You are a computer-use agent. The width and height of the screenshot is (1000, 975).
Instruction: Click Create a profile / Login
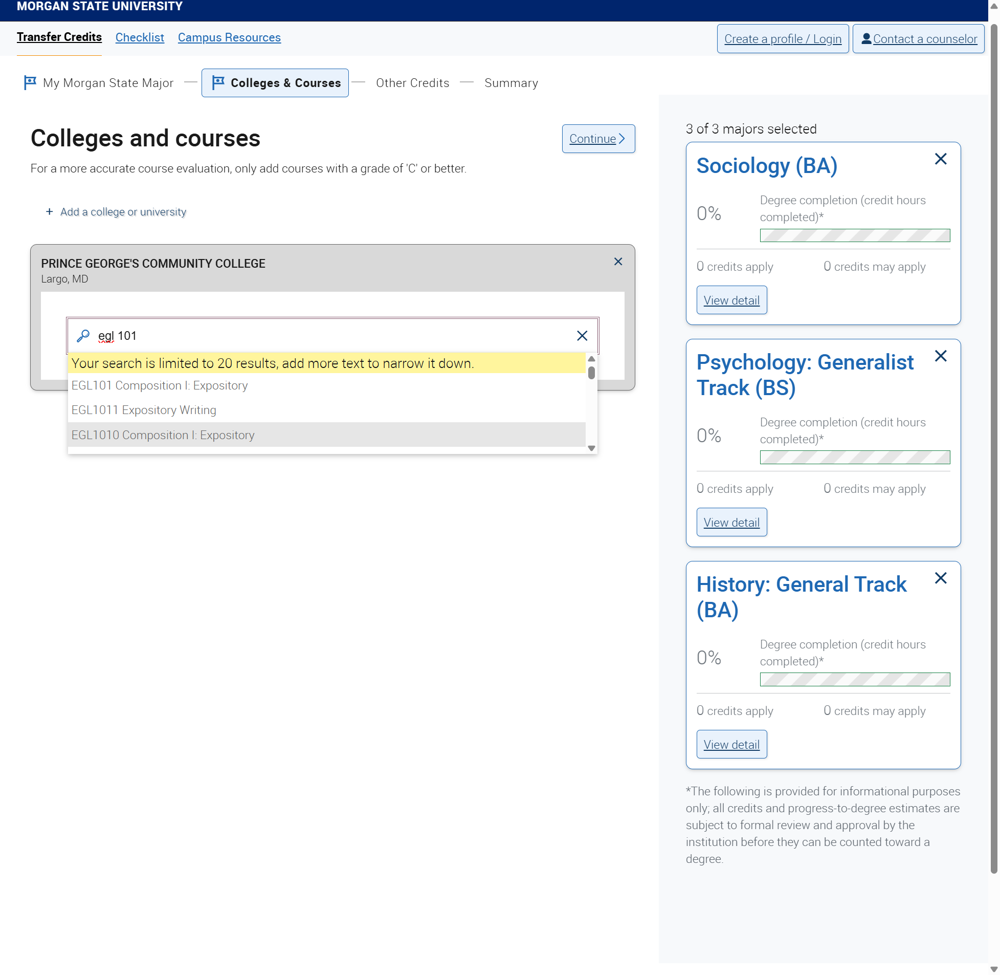coord(783,38)
